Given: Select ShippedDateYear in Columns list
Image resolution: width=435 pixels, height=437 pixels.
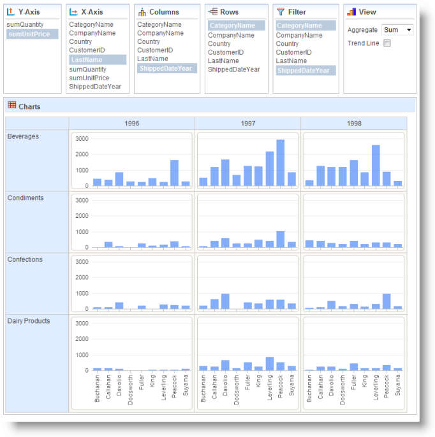Looking at the screenshot, I should pyautogui.click(x=167, y=68).
